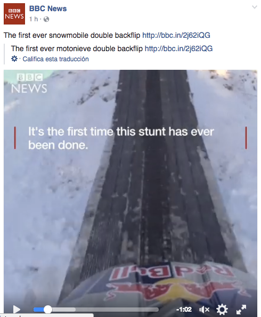This screenshot has height=317, width=261.
Task: Seek to the buffered part of the progress bar
Action: pos(64,310)
